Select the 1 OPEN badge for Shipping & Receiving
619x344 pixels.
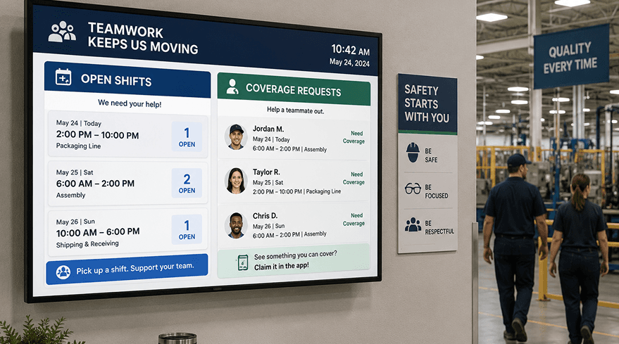click(x=187, y=229)
